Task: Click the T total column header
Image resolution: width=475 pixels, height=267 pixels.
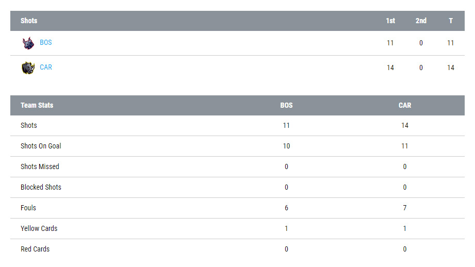Action: [451, 21]
